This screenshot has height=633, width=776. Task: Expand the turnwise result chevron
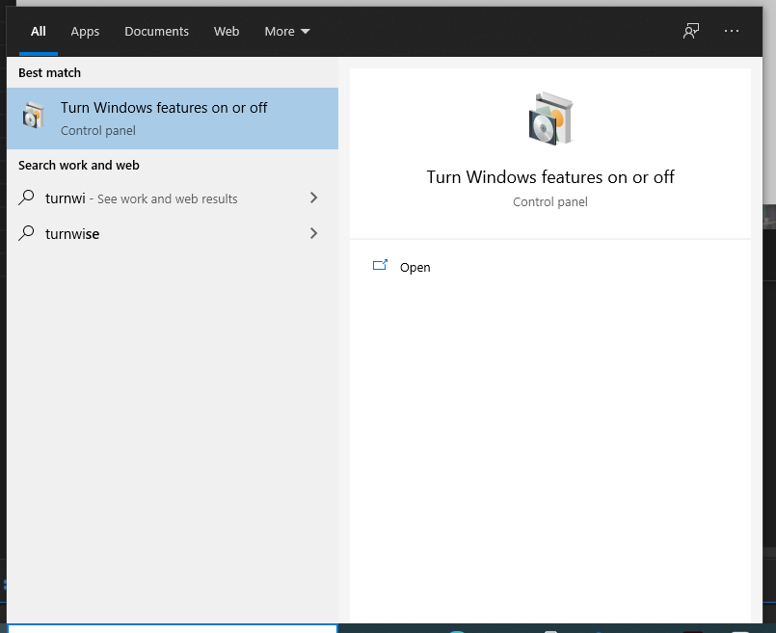coord(313,233)
